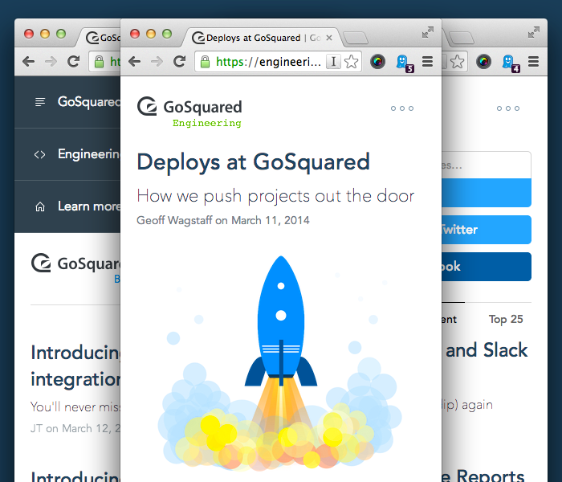This screenshot has width=562, height=482.
Task: Open new tab in right rear window
Action: [462, 38]
